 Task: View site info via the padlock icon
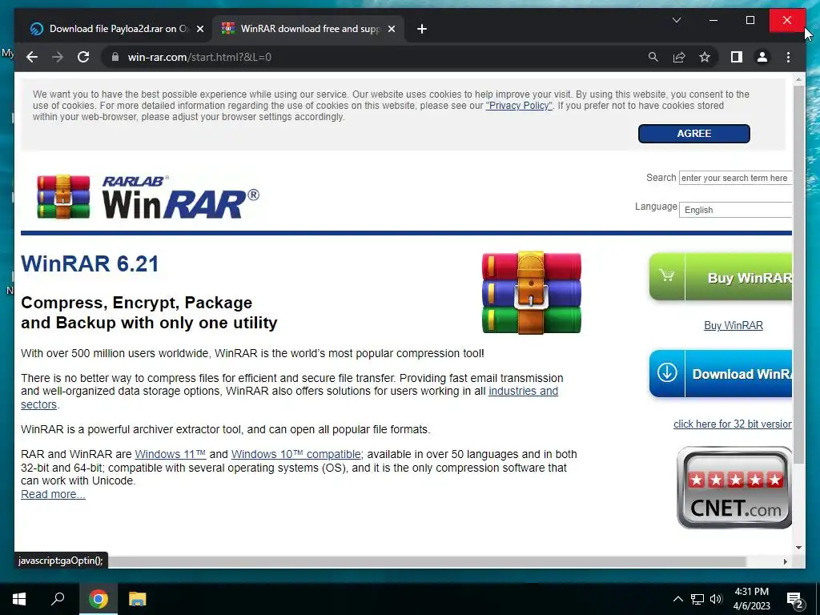(x=115, y=57)
